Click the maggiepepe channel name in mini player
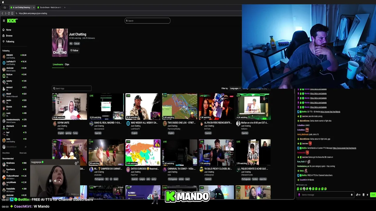This screenshot has height=211, width=376. 36,162
